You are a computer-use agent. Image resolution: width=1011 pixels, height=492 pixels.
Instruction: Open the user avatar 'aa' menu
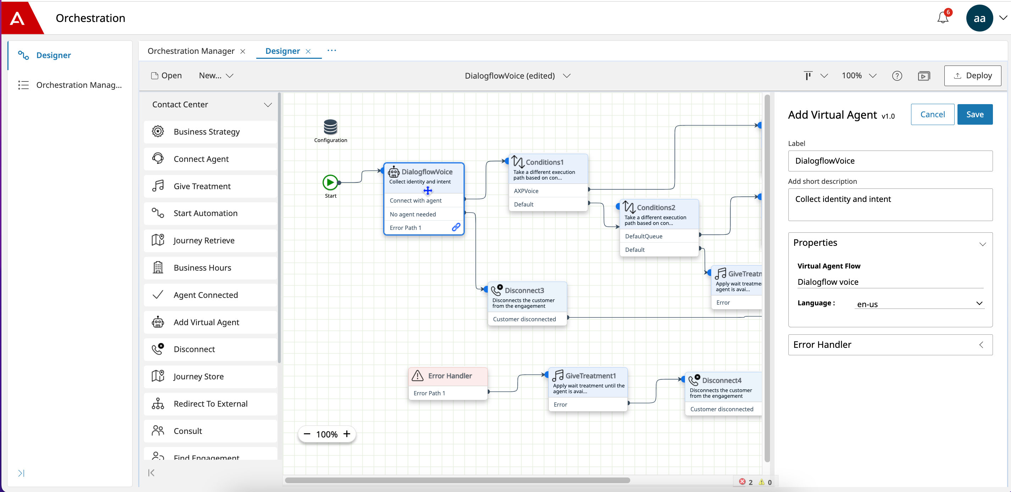click(x=979, y=18)
